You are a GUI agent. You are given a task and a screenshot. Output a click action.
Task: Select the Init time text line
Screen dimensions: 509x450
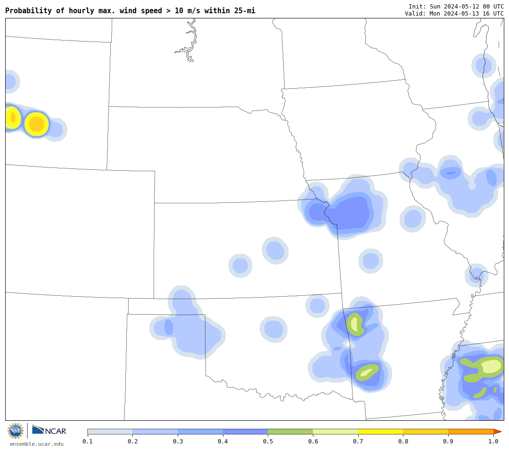pos(456,7)
